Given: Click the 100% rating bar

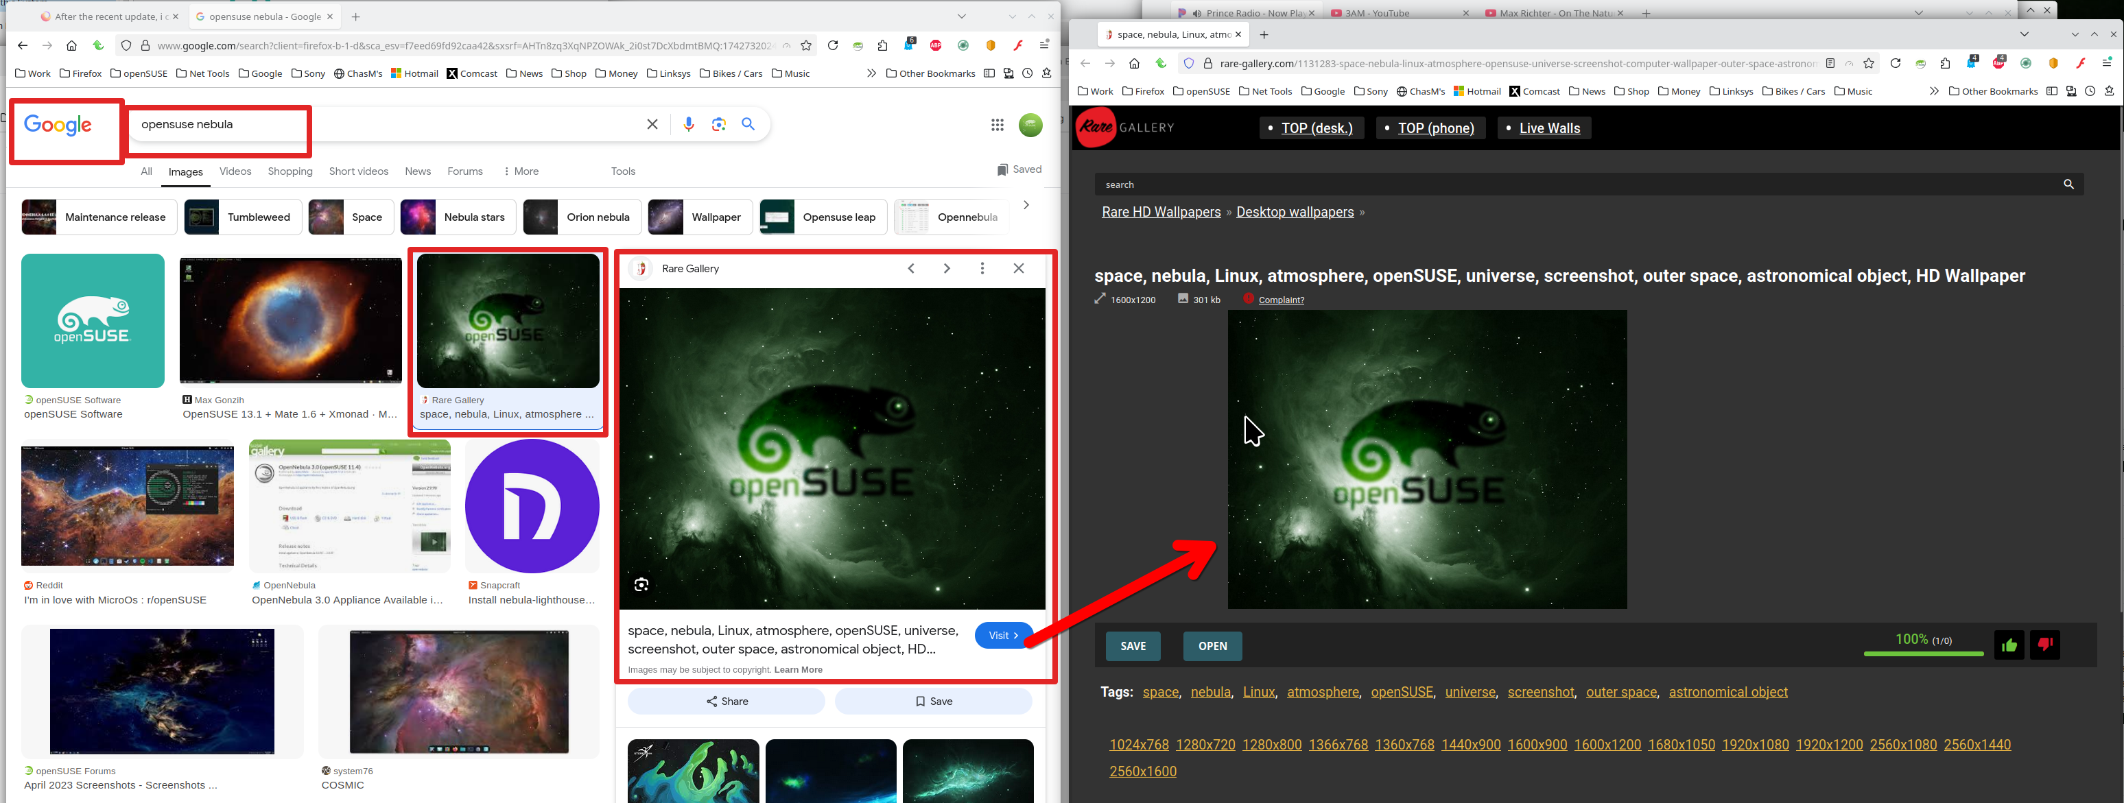Looking at the screenshot, I should (x=1924, y=654).
